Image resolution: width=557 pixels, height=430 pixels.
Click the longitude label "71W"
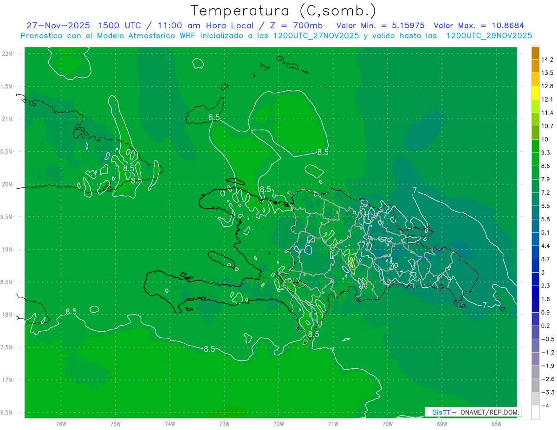[333, 424]
